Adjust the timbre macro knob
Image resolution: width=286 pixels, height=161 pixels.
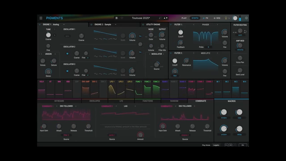(x=223, y=112)
